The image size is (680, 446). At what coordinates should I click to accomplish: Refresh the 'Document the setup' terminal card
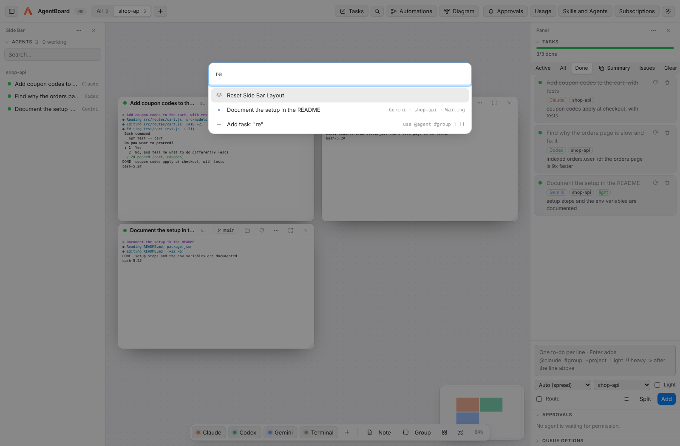(x=262, y=230)
